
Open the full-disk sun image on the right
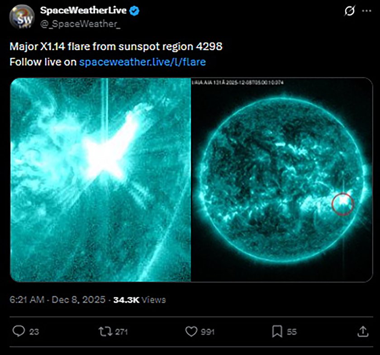pos(282,180)
